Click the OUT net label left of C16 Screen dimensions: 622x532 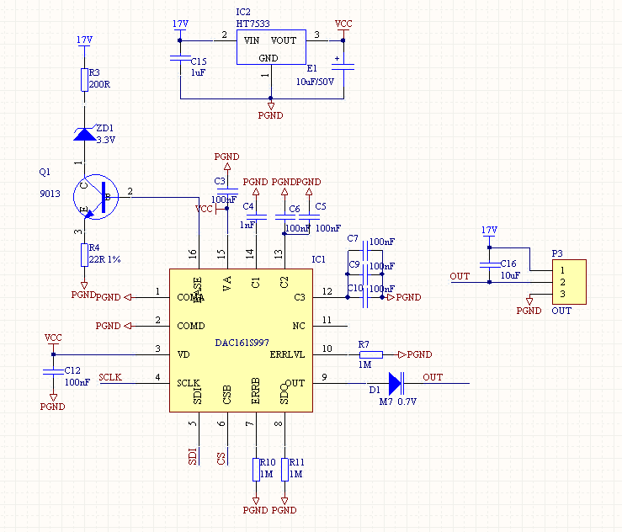(x=460, y=276)
